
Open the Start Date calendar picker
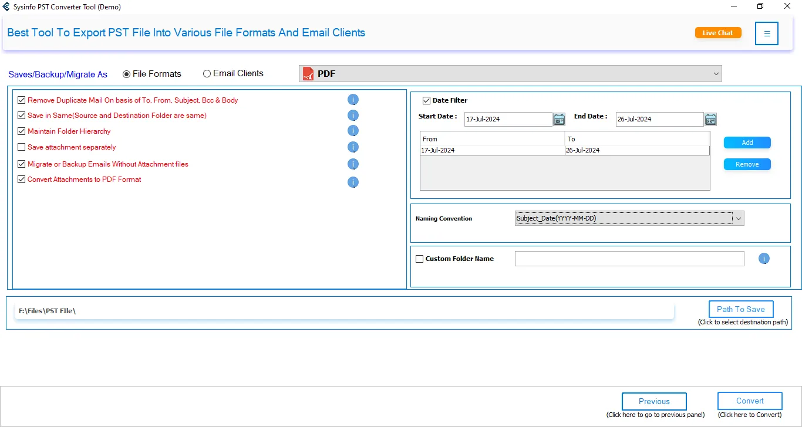click(x=559, y=120)
